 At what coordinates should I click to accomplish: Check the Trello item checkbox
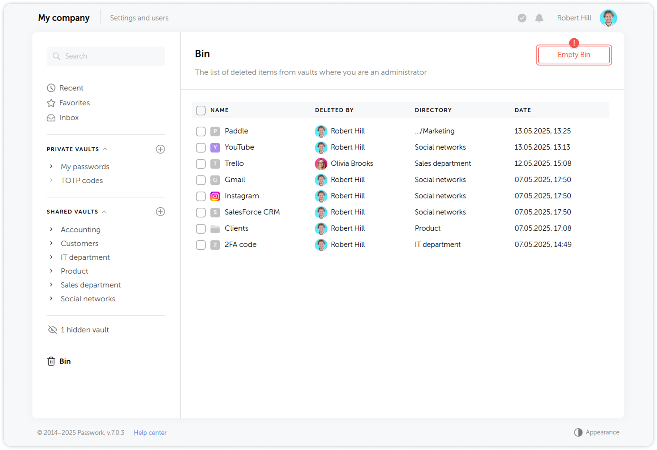point(201,163)
